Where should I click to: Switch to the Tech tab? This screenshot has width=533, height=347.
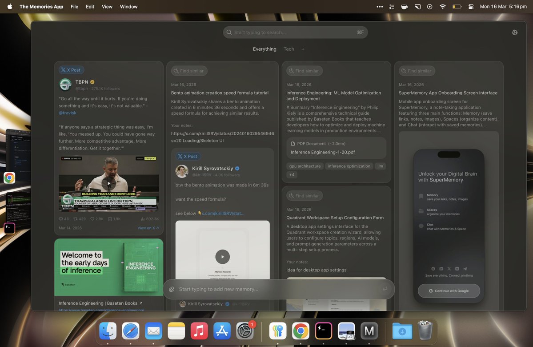(289, 49)
